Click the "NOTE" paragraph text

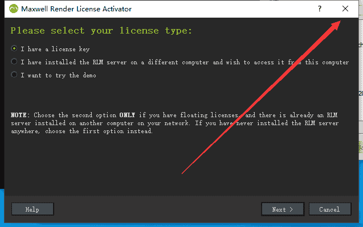[x=174, y=123]
